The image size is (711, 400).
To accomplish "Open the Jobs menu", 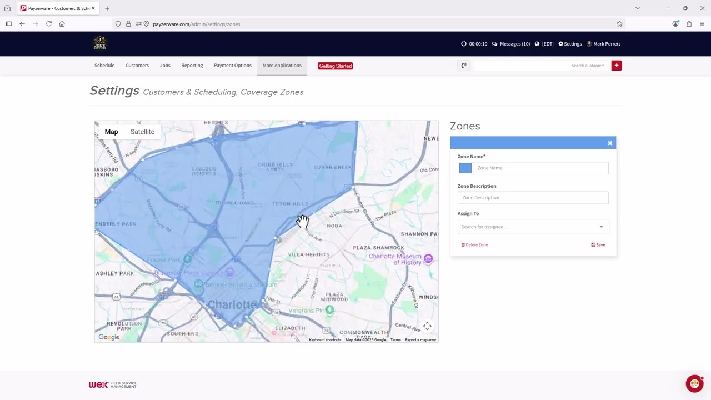I will click(x=165, y=66).
